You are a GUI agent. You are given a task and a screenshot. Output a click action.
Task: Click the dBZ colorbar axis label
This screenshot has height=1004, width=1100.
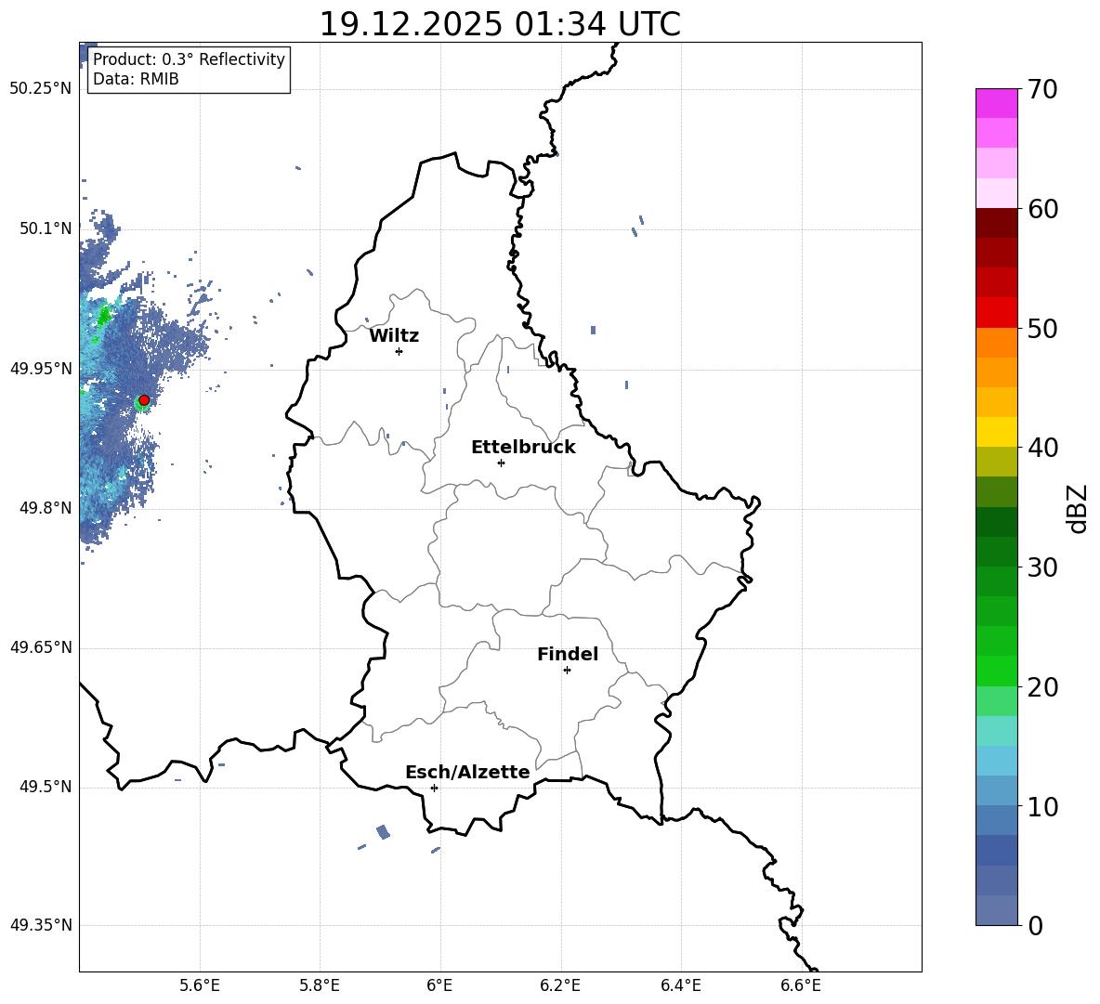tap(1079, 508)
